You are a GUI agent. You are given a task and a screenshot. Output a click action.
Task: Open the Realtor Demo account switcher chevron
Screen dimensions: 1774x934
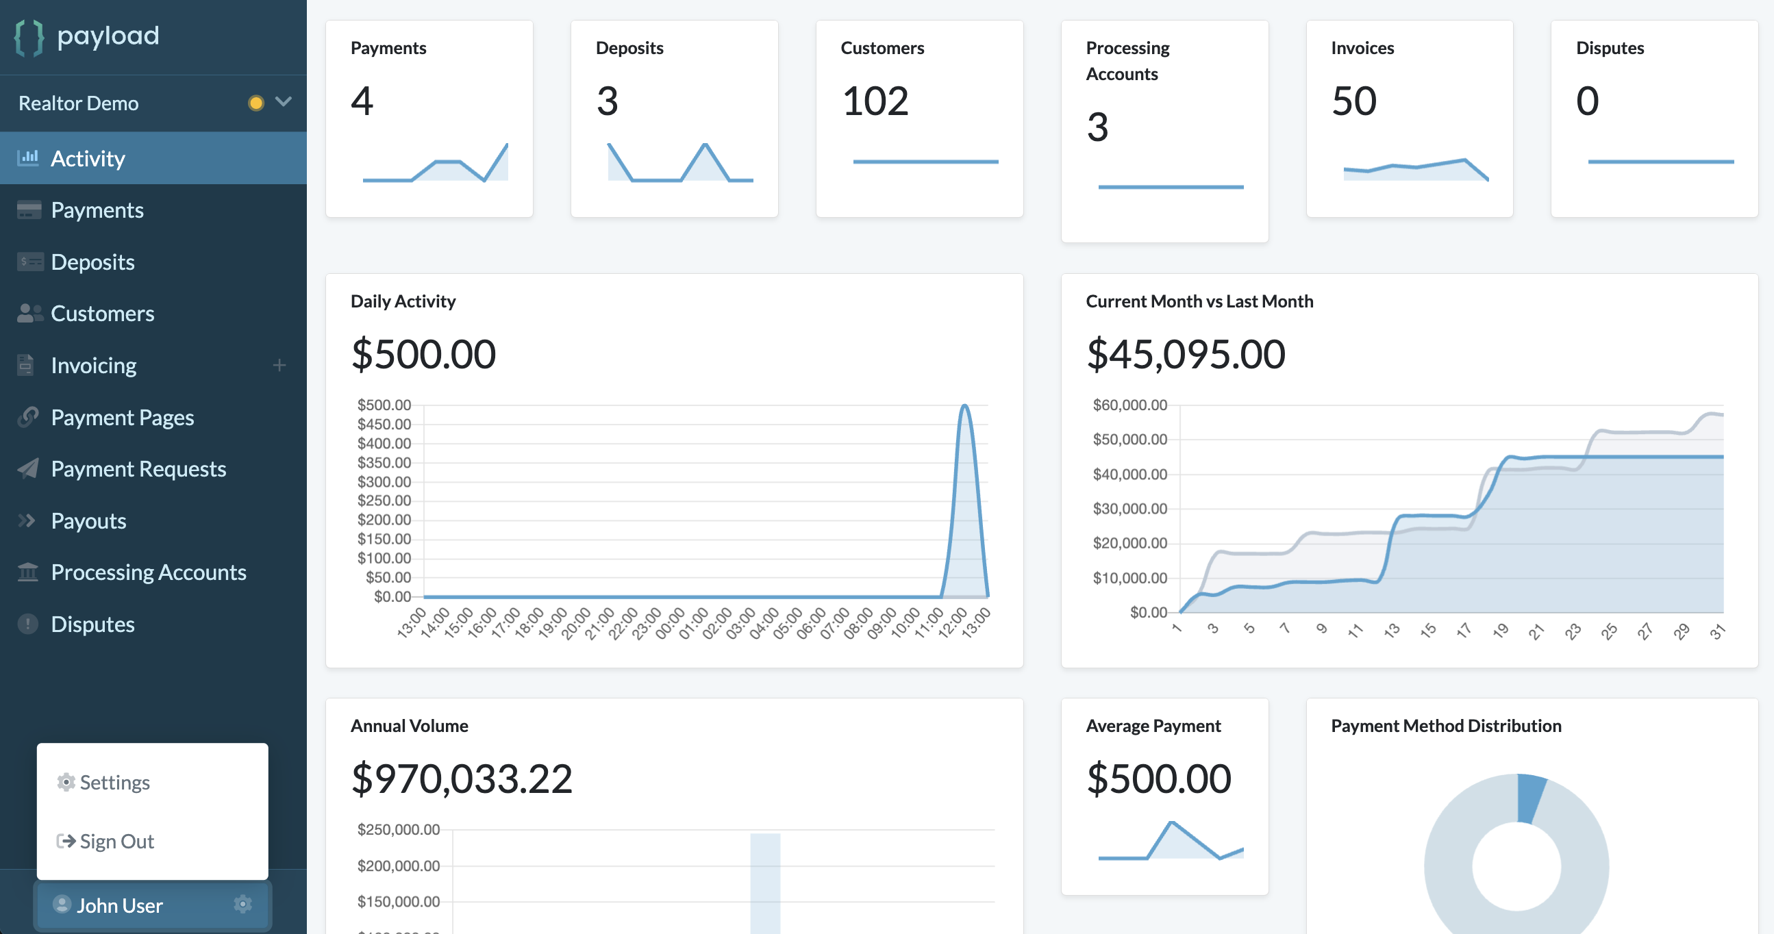tap(283, 103)
